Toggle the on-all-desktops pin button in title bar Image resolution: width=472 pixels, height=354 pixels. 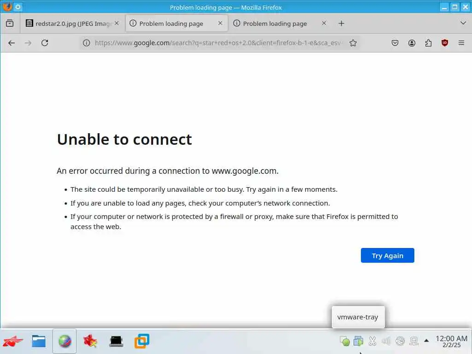[x=18, y=7]
